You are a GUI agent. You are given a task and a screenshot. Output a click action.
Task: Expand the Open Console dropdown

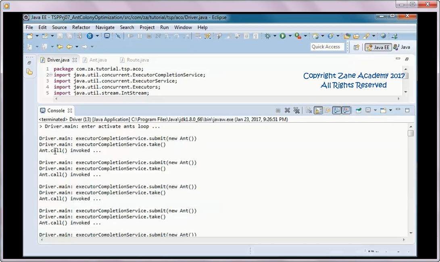tap(390, 110)
